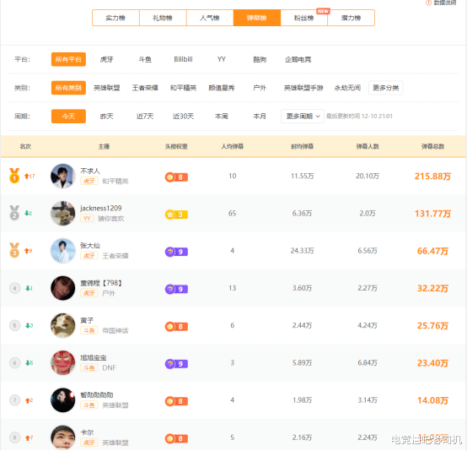This screenshot has height=451, width=467.
Task: Select 所有类别 category filter
Action: click(68, 88)
